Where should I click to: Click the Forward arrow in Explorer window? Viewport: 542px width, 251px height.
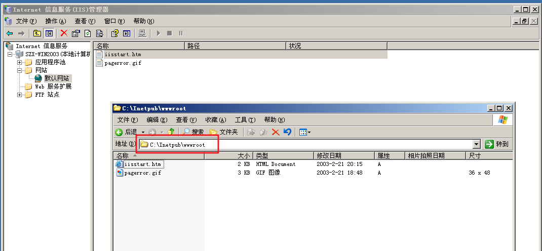click(152, 132)
